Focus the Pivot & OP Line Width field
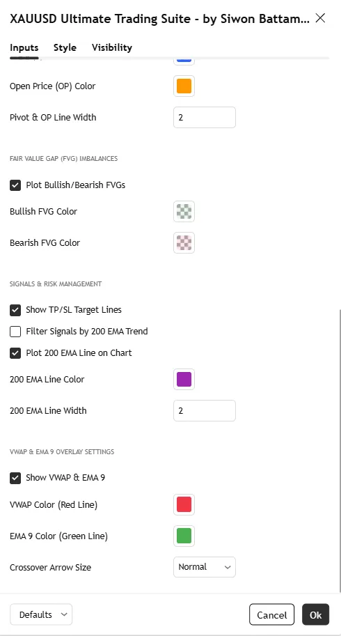This screenshot has width=341, height=636. coord(205,117)
